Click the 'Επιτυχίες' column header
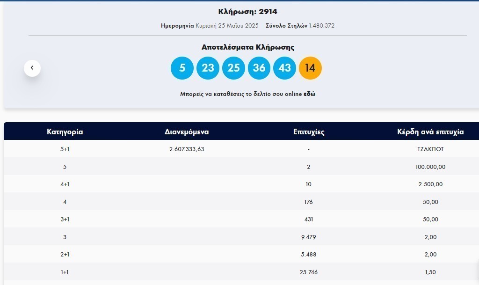479x285 pixels. (309, 132)
